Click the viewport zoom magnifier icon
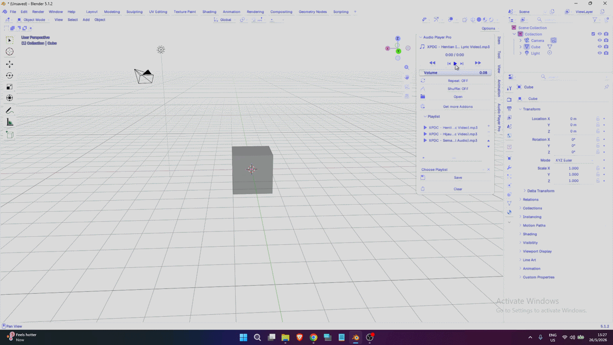This screenshot has height=345, width=613. (407, 68)
